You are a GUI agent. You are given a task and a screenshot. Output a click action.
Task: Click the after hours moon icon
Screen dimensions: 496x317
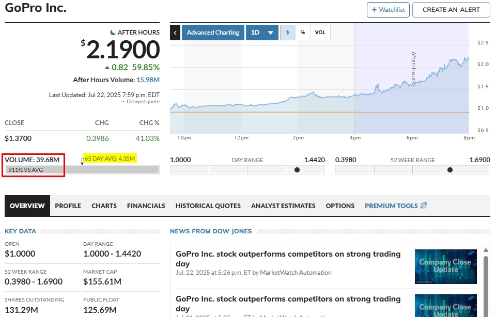[113, 33]
